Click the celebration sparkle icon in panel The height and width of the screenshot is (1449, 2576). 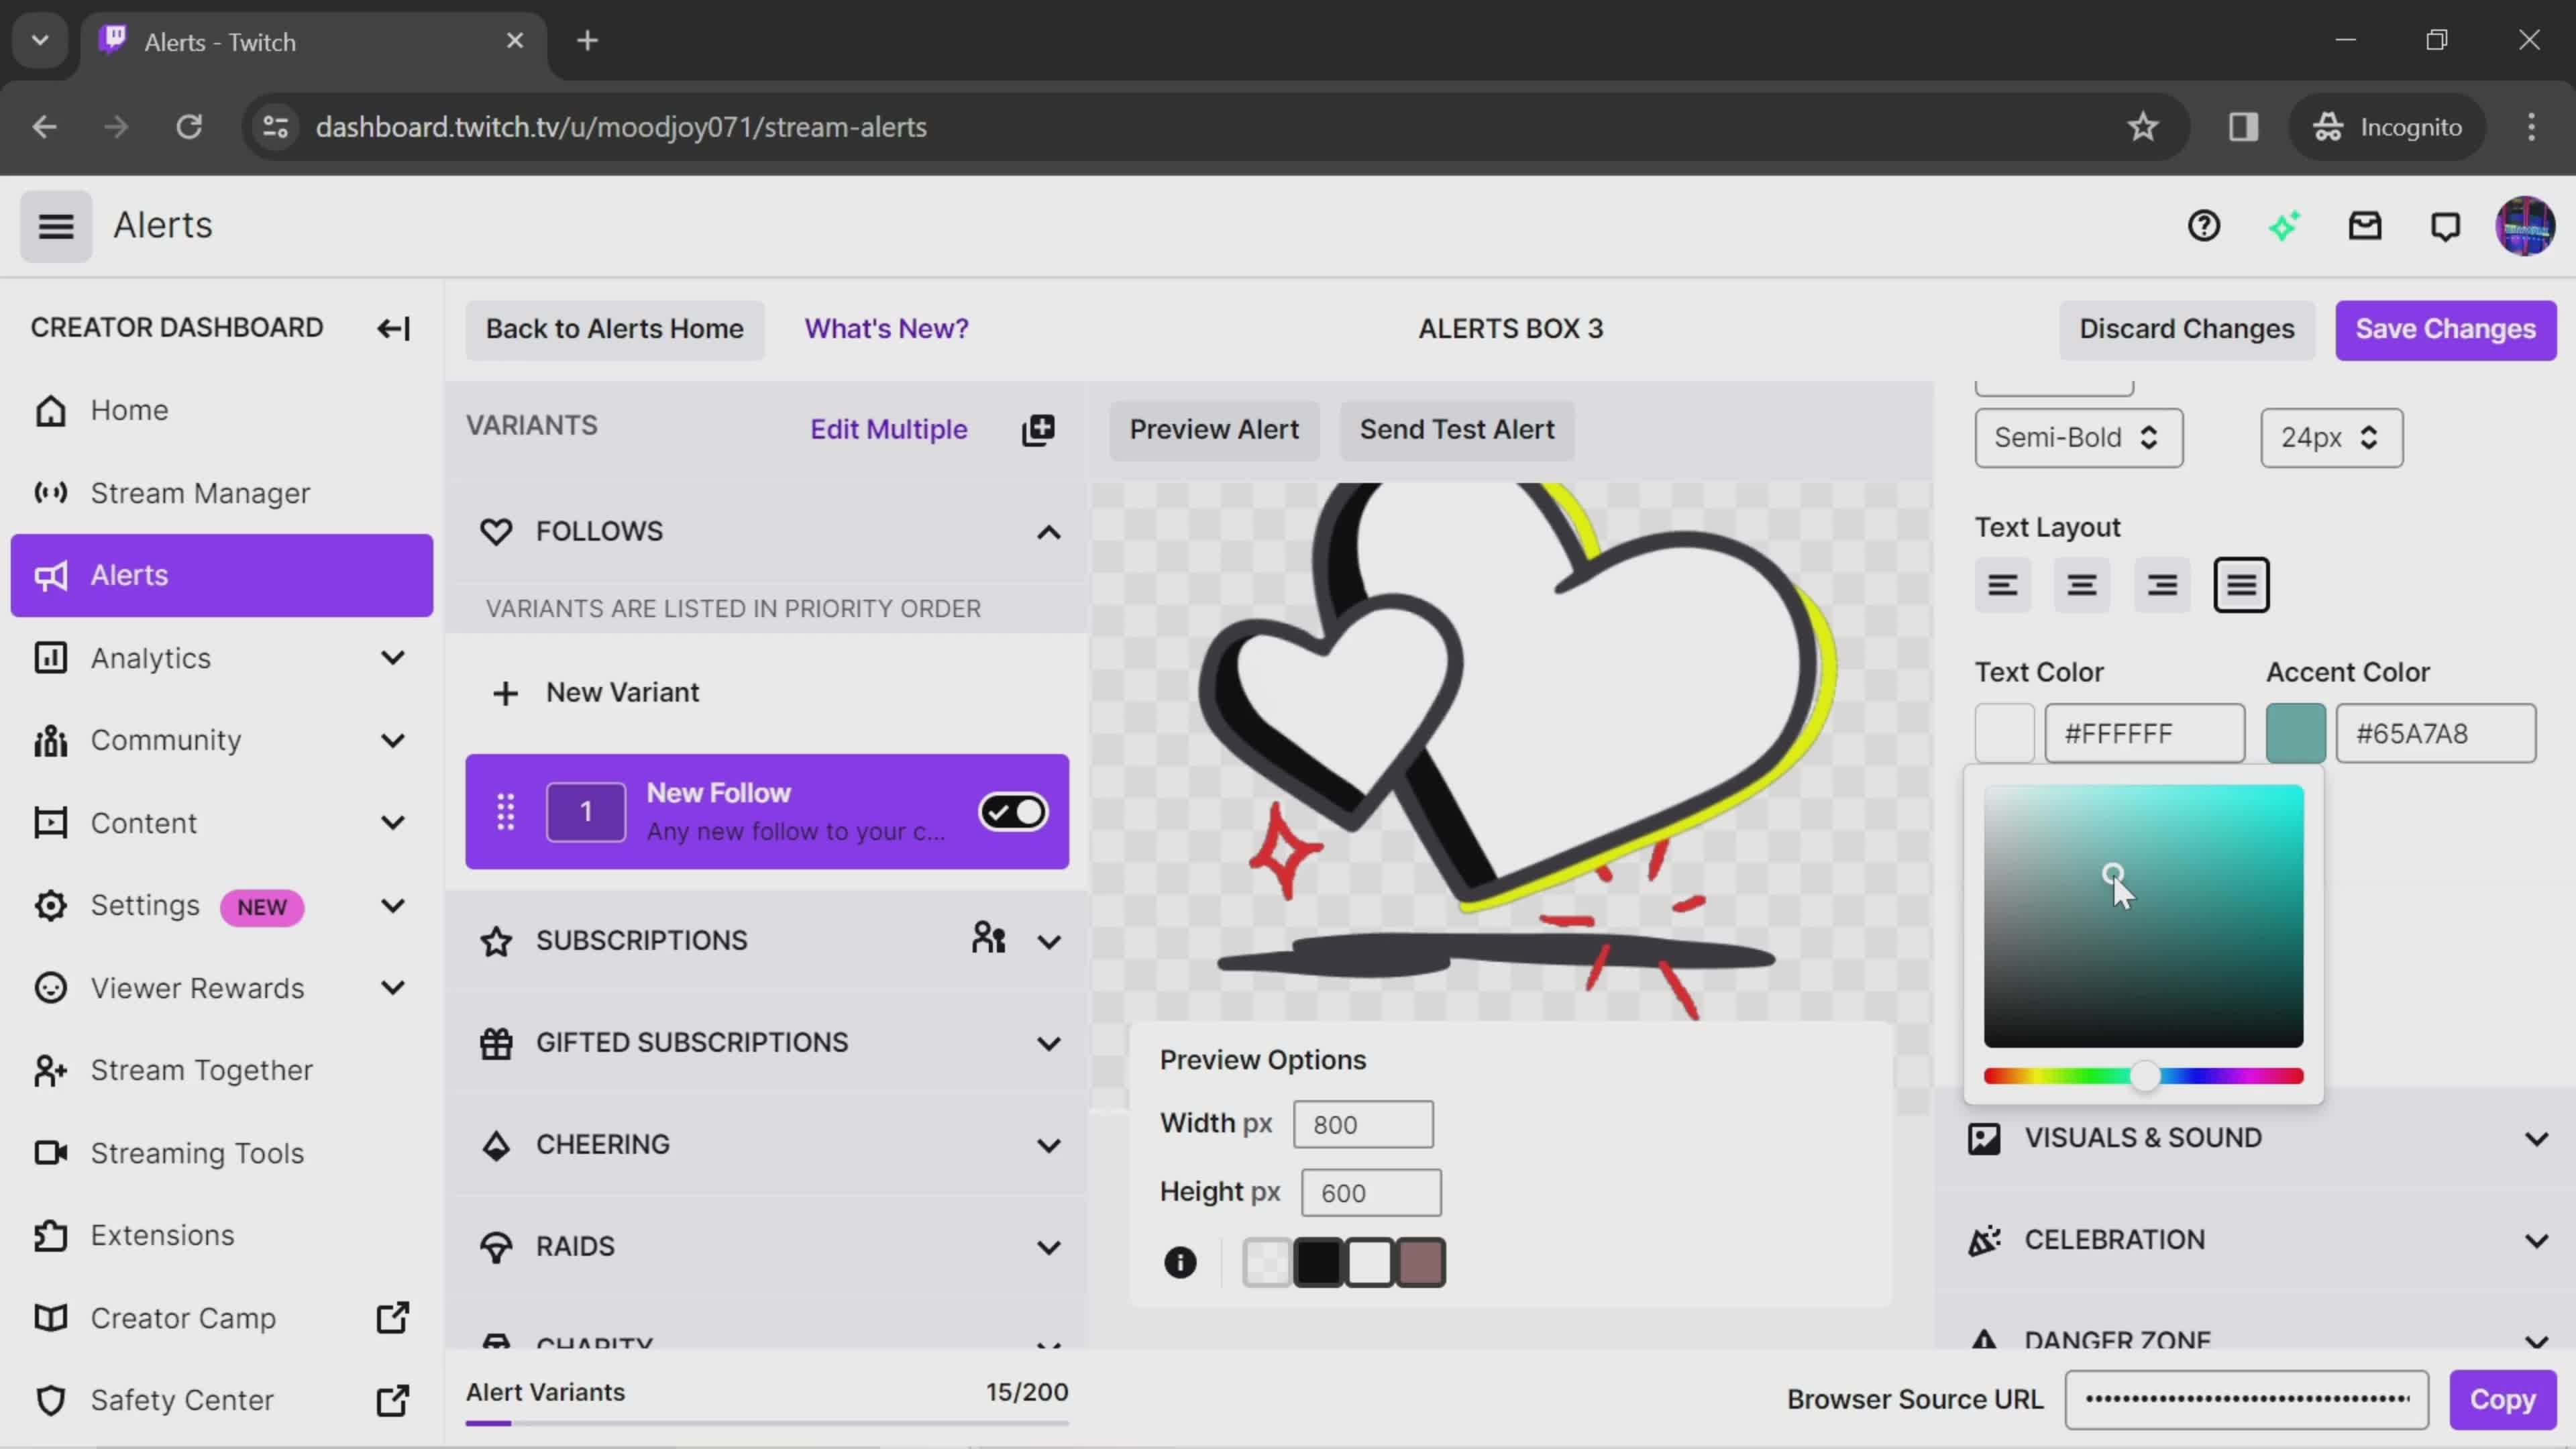point(1985,1238)
